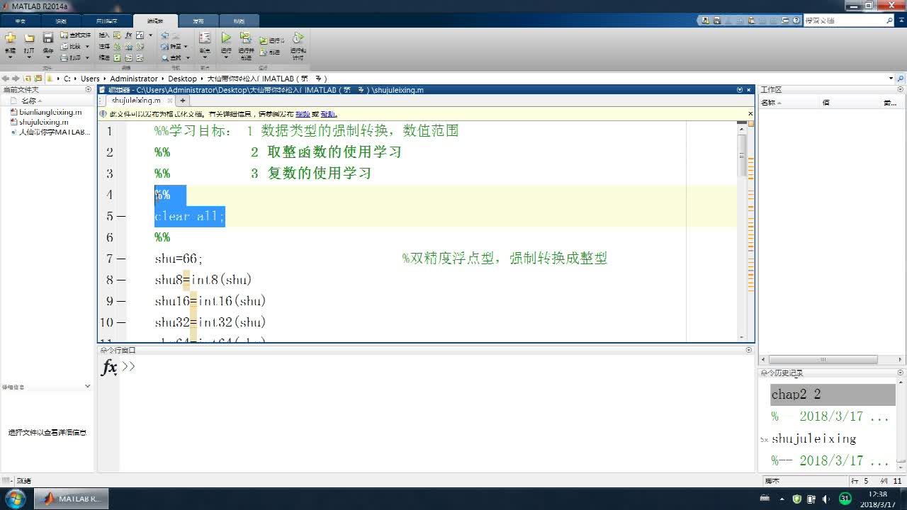The height and width of the screenshot is (510, 907).
Task: Open the Print dropdown arrow in the toolbar
Action: pos(87,57)
